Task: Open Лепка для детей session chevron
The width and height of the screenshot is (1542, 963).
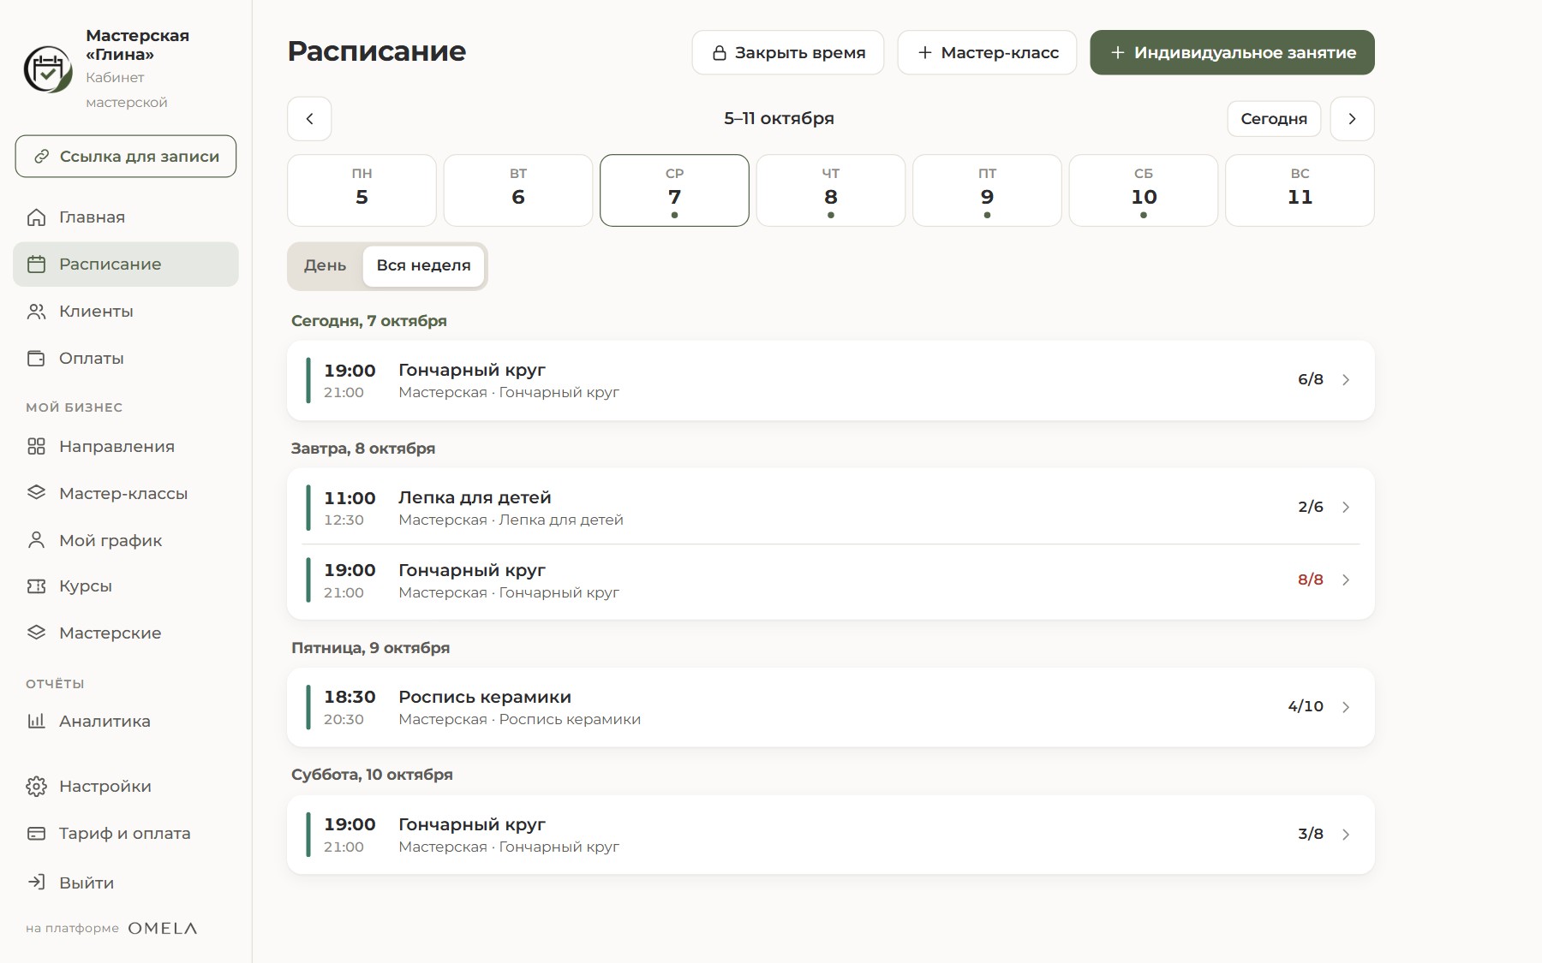Action: [x=1346, y=508]
